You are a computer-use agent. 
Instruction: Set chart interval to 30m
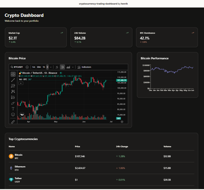[x=39, y=67]
